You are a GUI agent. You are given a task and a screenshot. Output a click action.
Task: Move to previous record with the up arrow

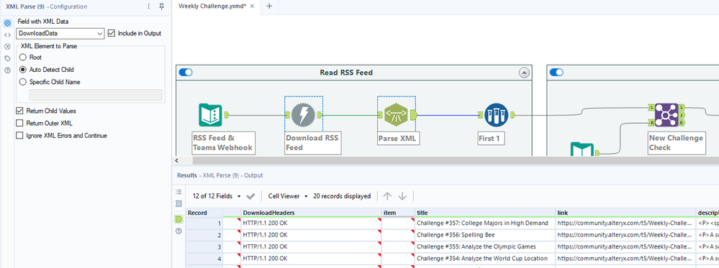tap(387, 196)
